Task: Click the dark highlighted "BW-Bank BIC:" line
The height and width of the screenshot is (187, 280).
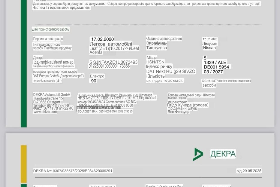Action: [x=98, y=108]
